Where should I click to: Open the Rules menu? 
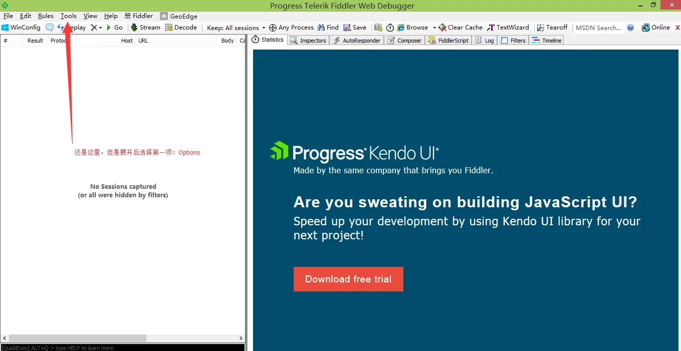[x=46, y=16]
